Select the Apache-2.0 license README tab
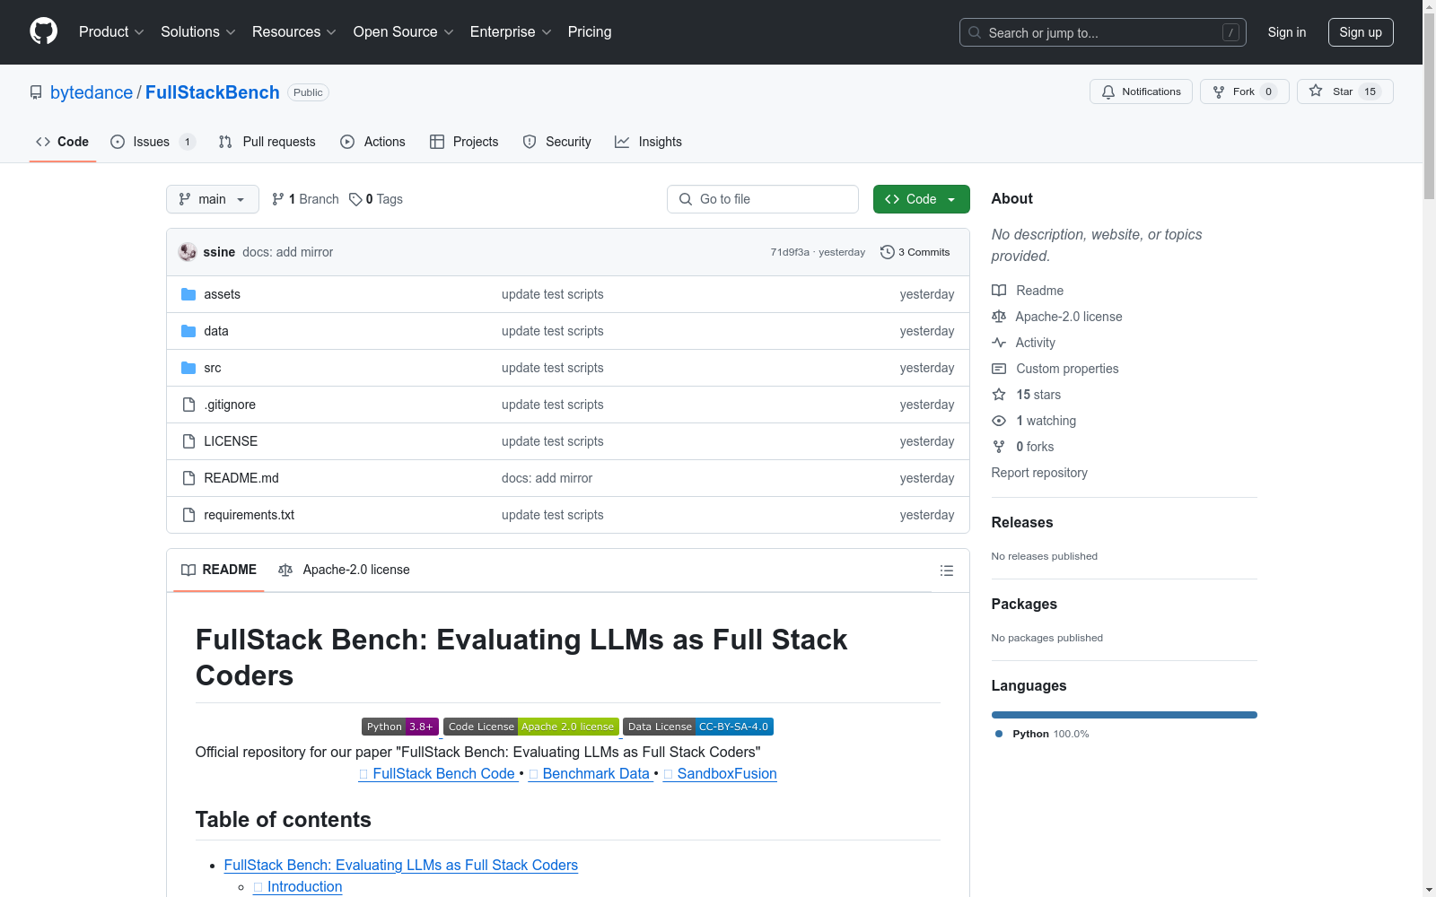This screenshot has height=897, width=1436. click(x=345, y=570)
